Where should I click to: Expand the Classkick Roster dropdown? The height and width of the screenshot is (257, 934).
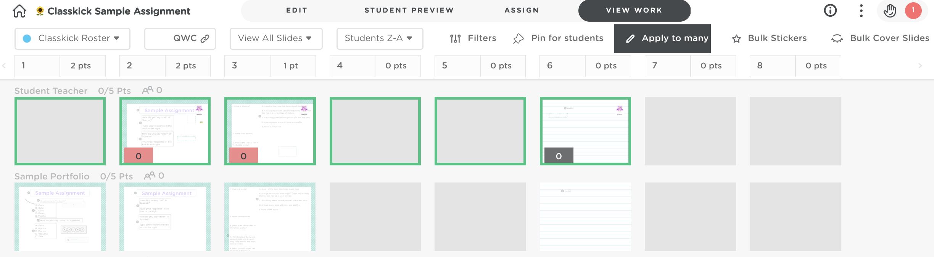coord(72,38)
